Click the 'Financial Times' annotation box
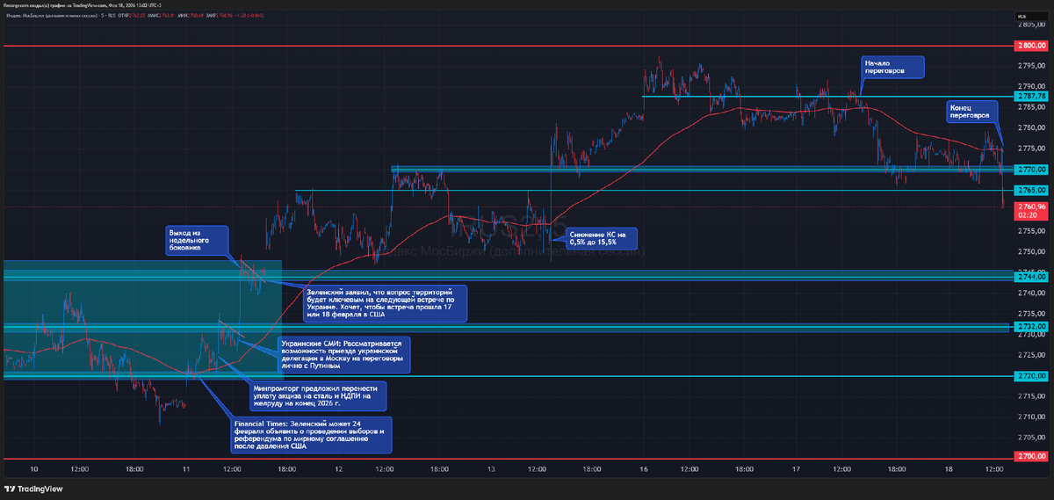 pyautogui.click(x=311, y=434)
